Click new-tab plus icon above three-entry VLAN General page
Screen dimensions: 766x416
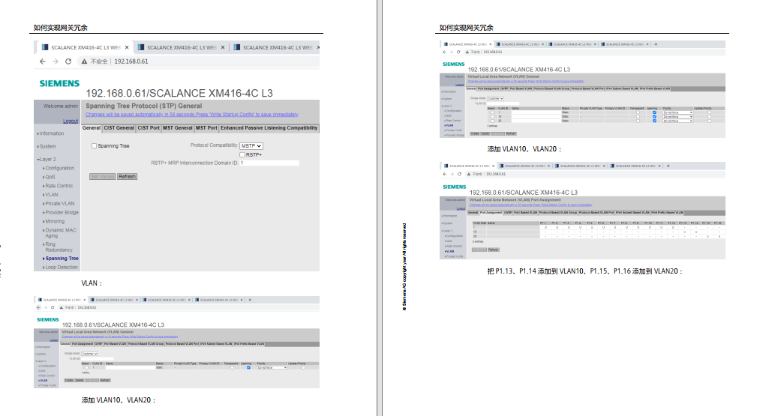tap(656, 44)
